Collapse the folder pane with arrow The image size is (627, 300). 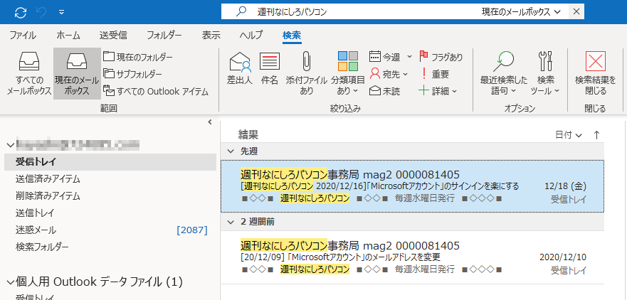click(209, 122)
